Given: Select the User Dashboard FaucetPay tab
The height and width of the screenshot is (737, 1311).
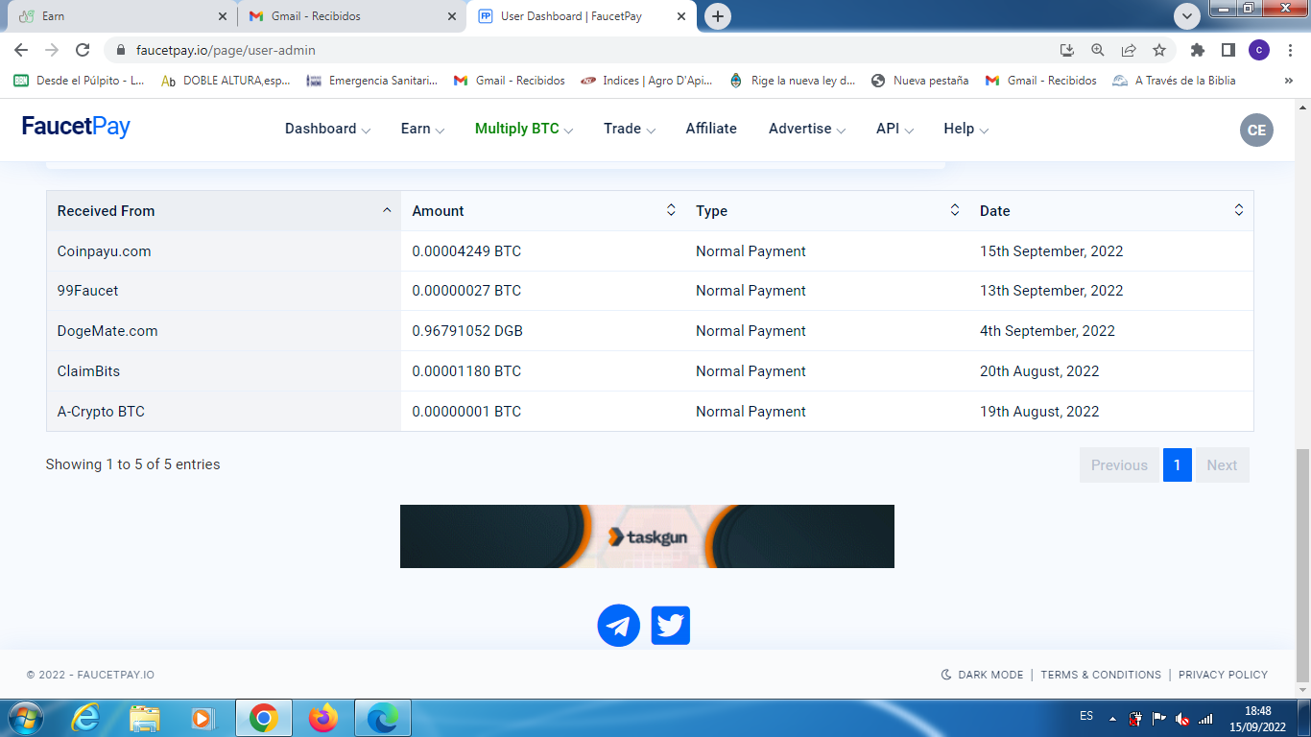Looking at the screenshot, I should (583, 16).
